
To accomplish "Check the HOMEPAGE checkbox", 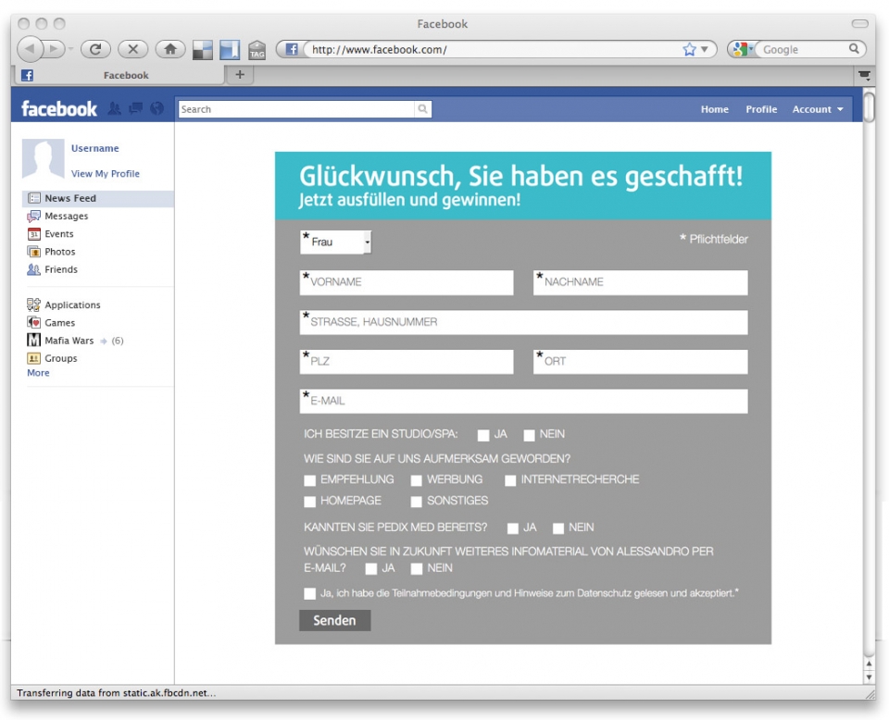I will pos(309,502).
